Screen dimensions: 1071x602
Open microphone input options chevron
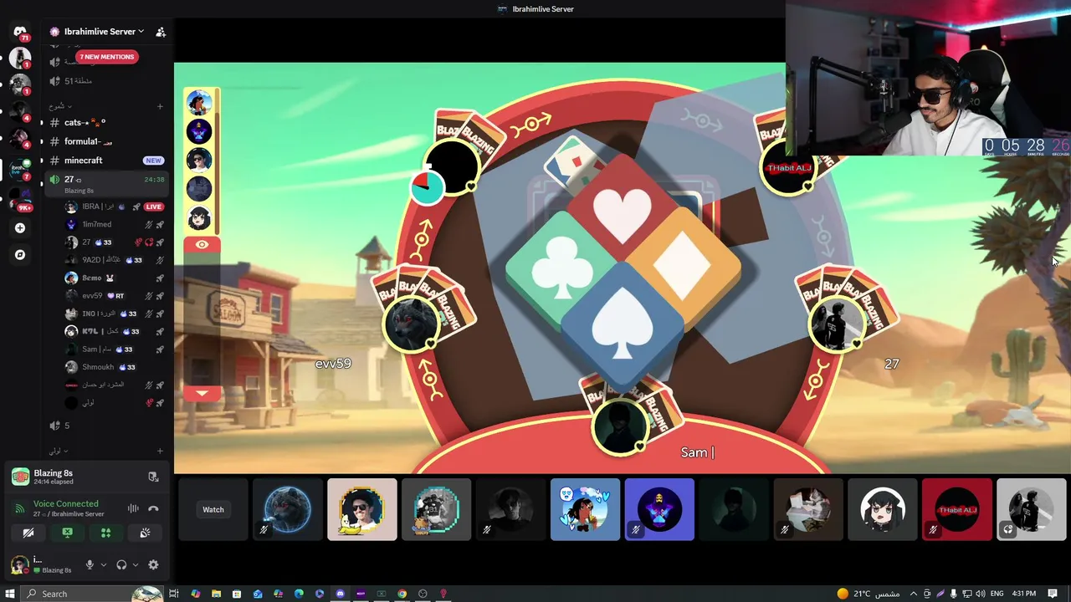tap(104, 565)
